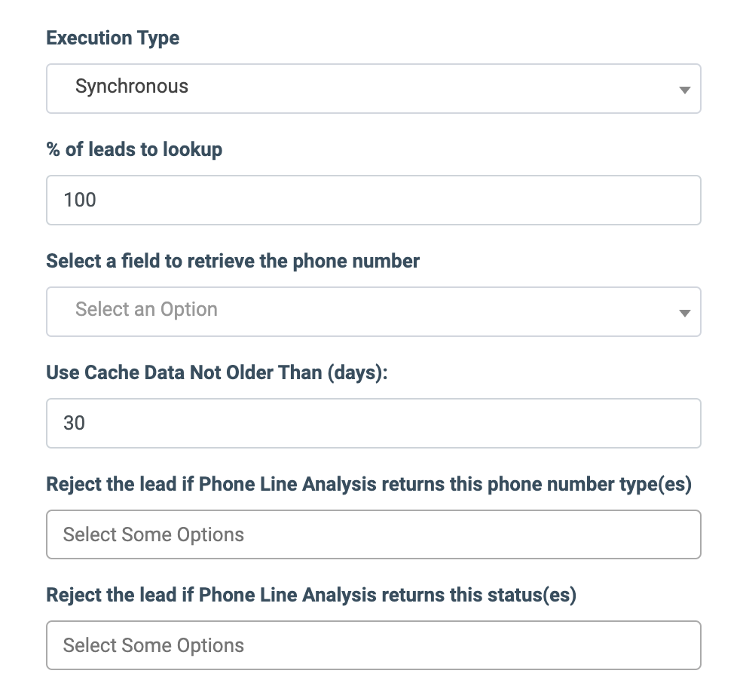Open the phone number types multi-select
743x692 pixels.
[374, 534]
